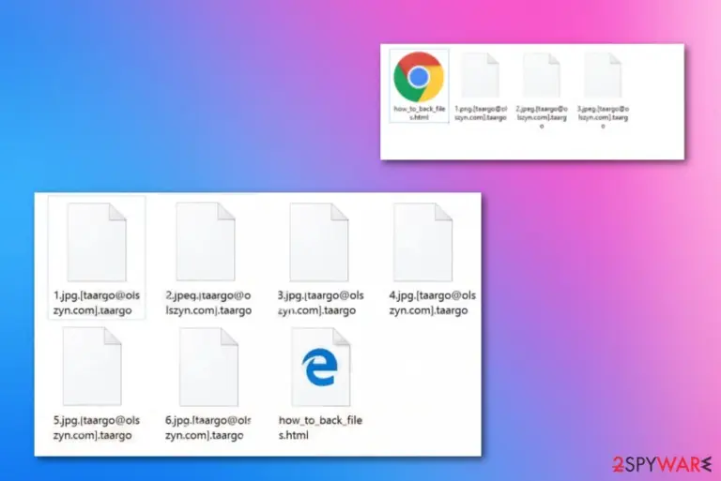Screen dimensions: 721x481
Task: Select the 3.jpg encrypted file icon
Action: coord(319,242)
